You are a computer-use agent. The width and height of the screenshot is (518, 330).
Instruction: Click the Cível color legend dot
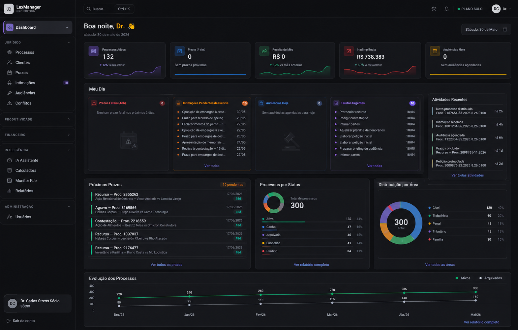429,208
